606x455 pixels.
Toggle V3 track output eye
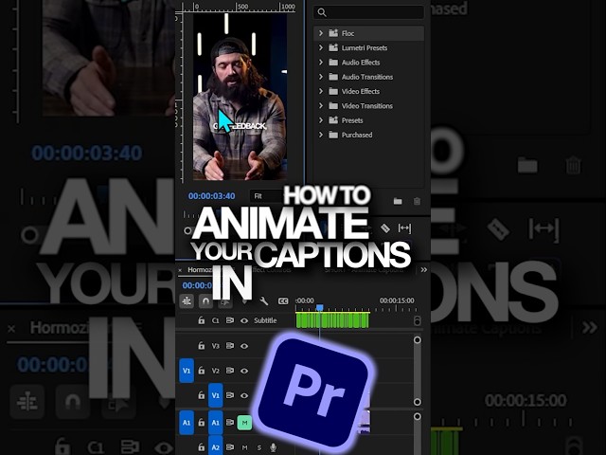[x=244, y=345]
